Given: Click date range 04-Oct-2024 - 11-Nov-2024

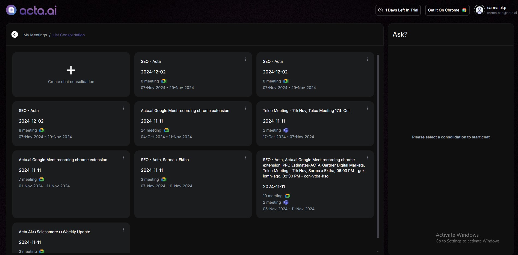Looking at the screenshot, I should (166, 137).
